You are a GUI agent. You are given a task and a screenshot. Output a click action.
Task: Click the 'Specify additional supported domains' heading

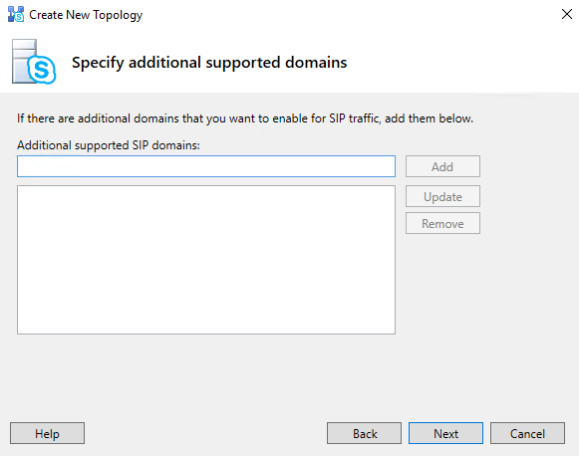pyautogui.click(x=209, y=63)
